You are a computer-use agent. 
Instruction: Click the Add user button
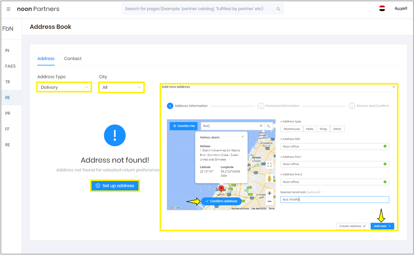click(x=382, y=226)
